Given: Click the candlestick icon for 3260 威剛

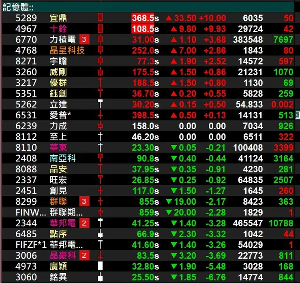Looking at the screenshot, I should tap(100, 72).
